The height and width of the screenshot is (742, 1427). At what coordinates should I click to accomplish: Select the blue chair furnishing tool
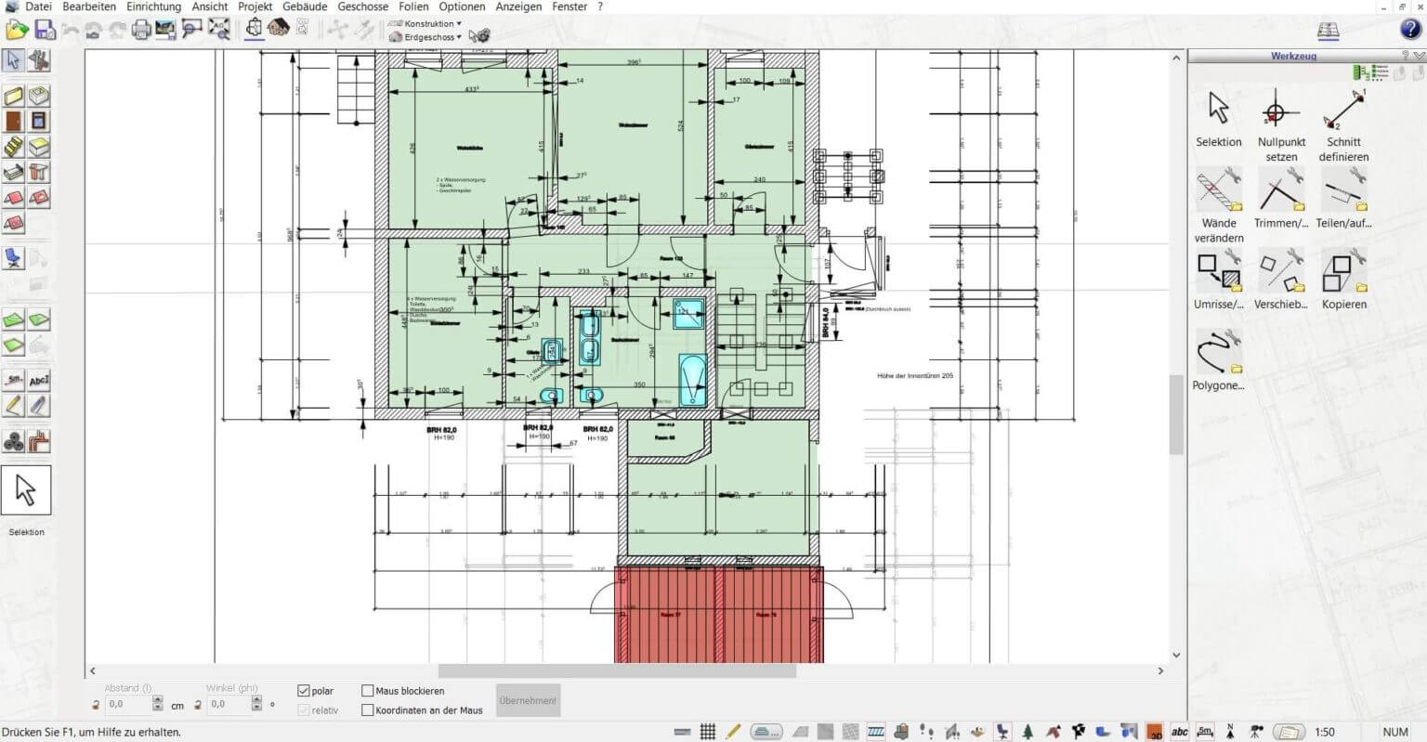13,257
